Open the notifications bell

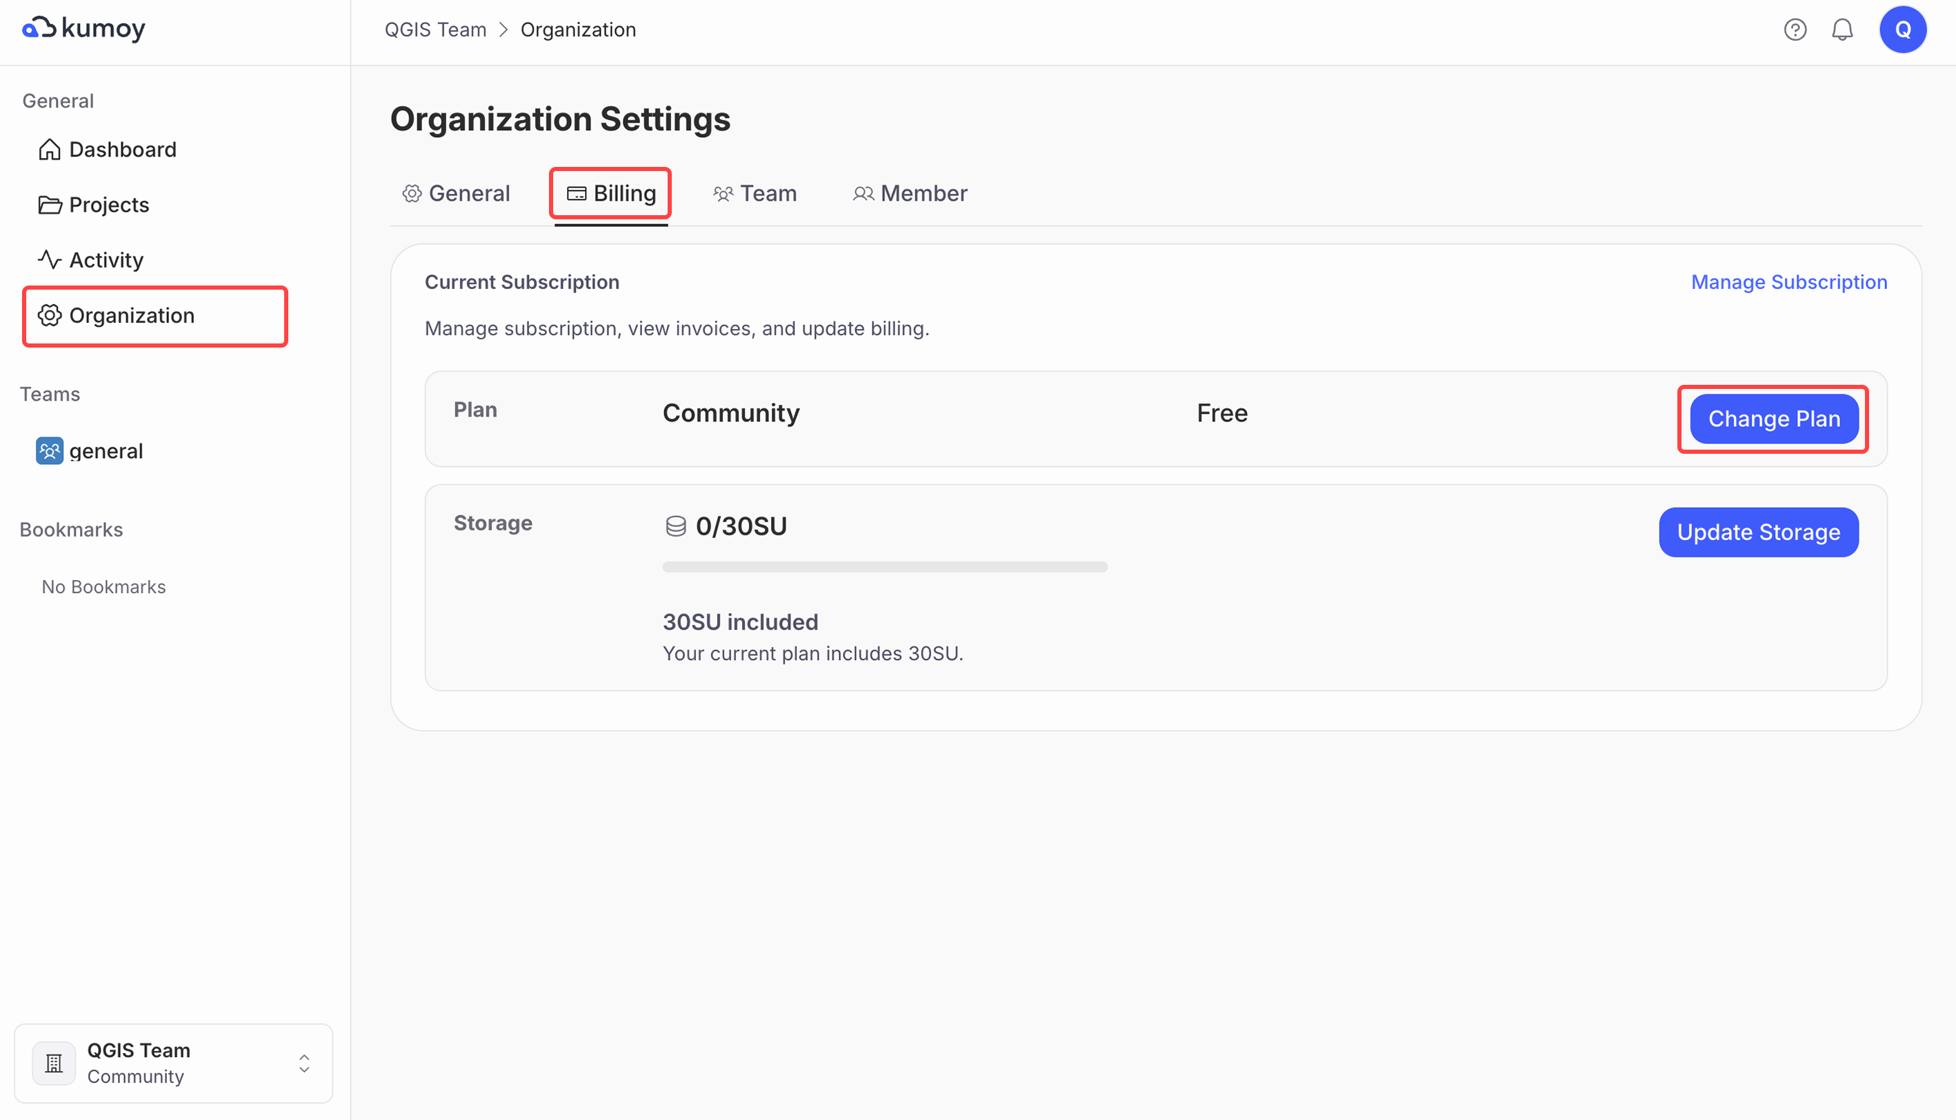(1842, 29)
